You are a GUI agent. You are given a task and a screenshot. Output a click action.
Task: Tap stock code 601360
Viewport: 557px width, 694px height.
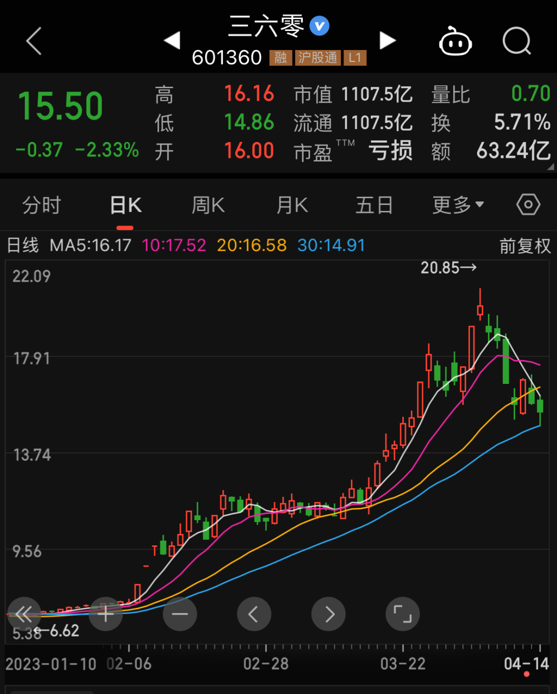227,58
